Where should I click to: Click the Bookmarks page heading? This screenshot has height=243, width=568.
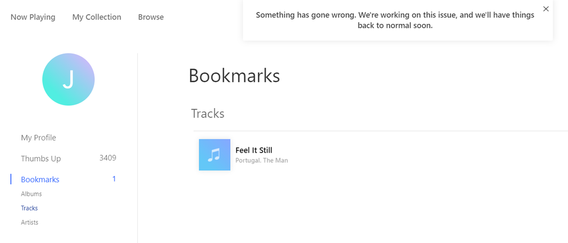[x=234, y=76]
